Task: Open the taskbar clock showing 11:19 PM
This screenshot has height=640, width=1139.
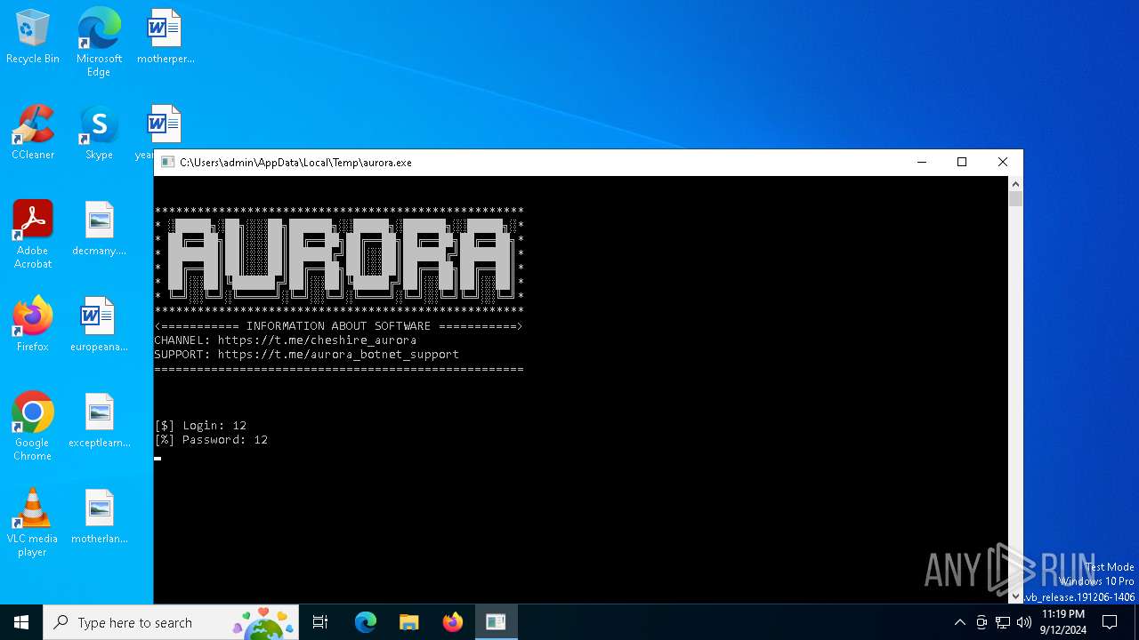Action: (x=1063, y=622)
